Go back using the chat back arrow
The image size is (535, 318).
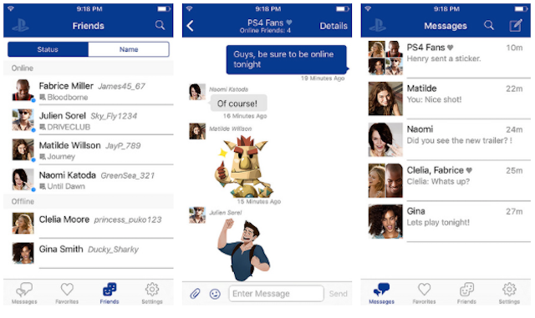coord(191,26)
